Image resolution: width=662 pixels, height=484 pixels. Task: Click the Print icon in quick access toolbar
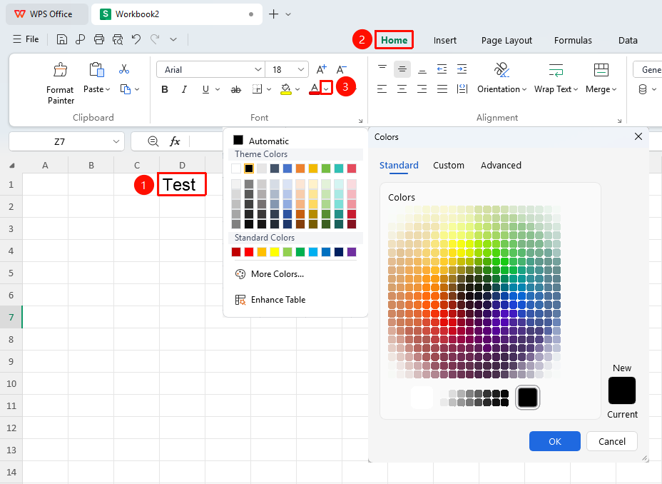tap(98, 39)
